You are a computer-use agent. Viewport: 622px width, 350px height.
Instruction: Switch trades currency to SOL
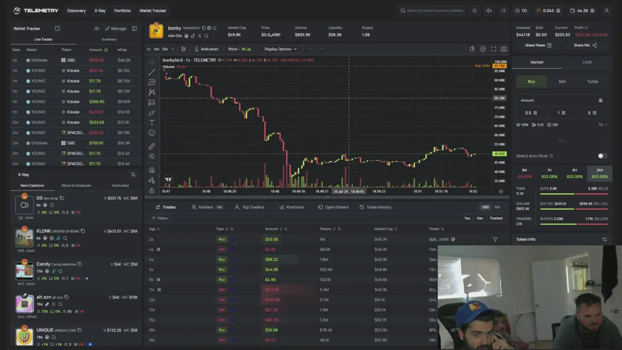497,207
